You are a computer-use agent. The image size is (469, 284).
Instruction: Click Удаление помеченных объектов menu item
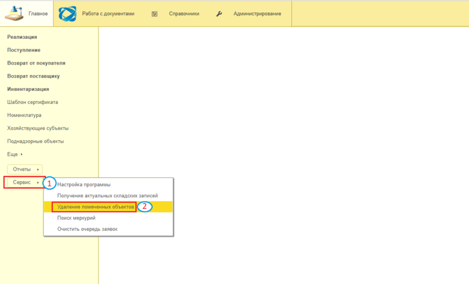coord(94,207)
